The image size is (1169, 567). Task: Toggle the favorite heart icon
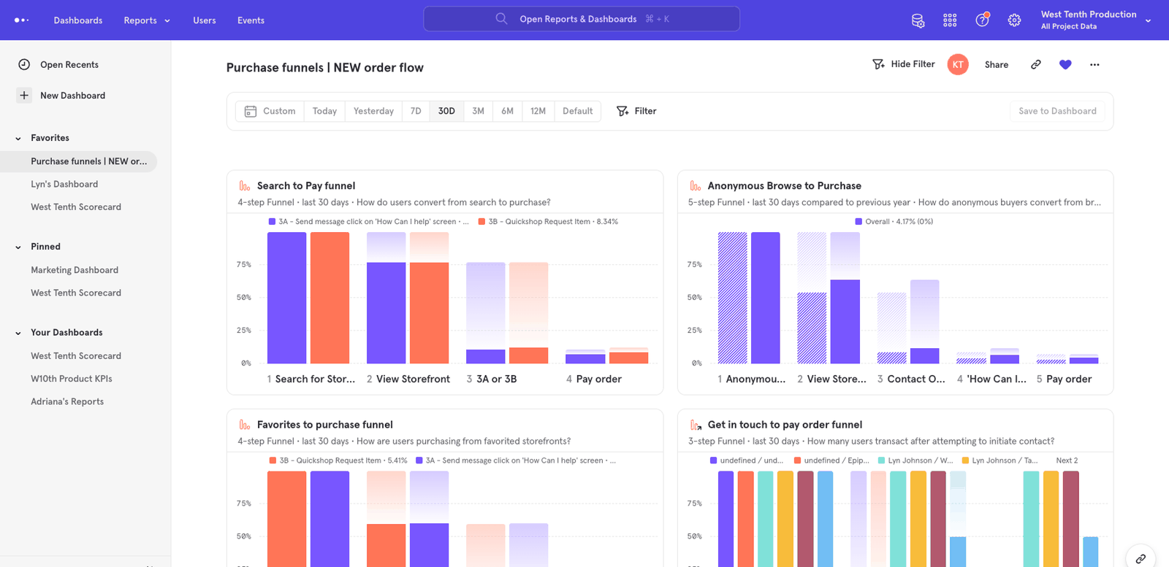click(x=1065, y=64)
